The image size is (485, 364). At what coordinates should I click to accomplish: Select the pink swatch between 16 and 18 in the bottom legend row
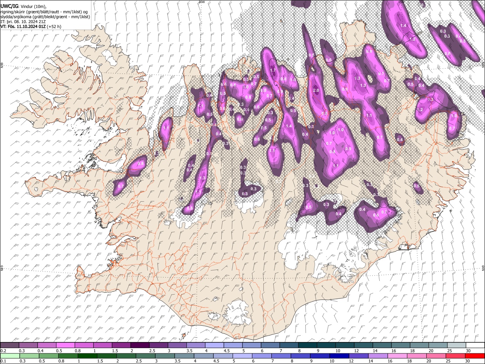[398, 356]
